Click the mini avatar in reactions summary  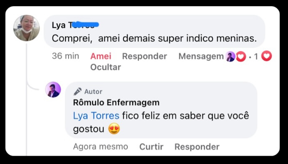230,56
